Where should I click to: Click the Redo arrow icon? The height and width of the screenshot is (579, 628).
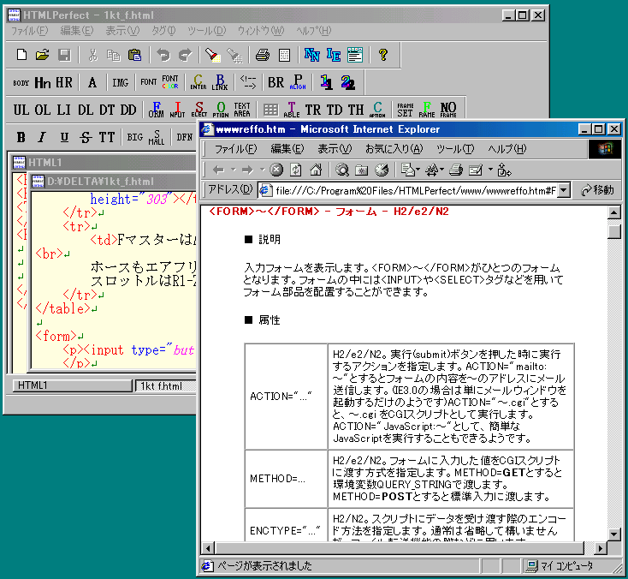point(185,55)
